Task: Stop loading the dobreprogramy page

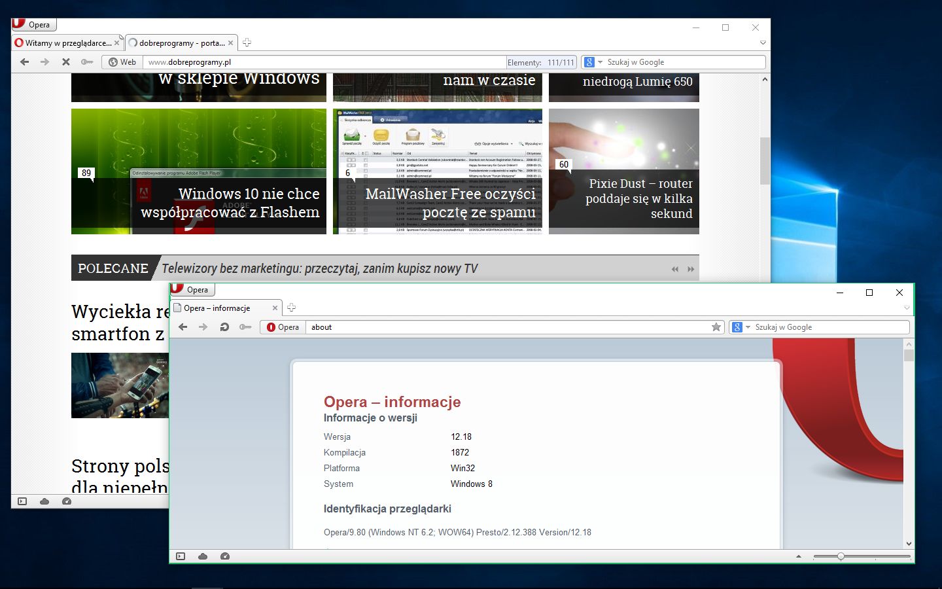Action: point(65,62)
